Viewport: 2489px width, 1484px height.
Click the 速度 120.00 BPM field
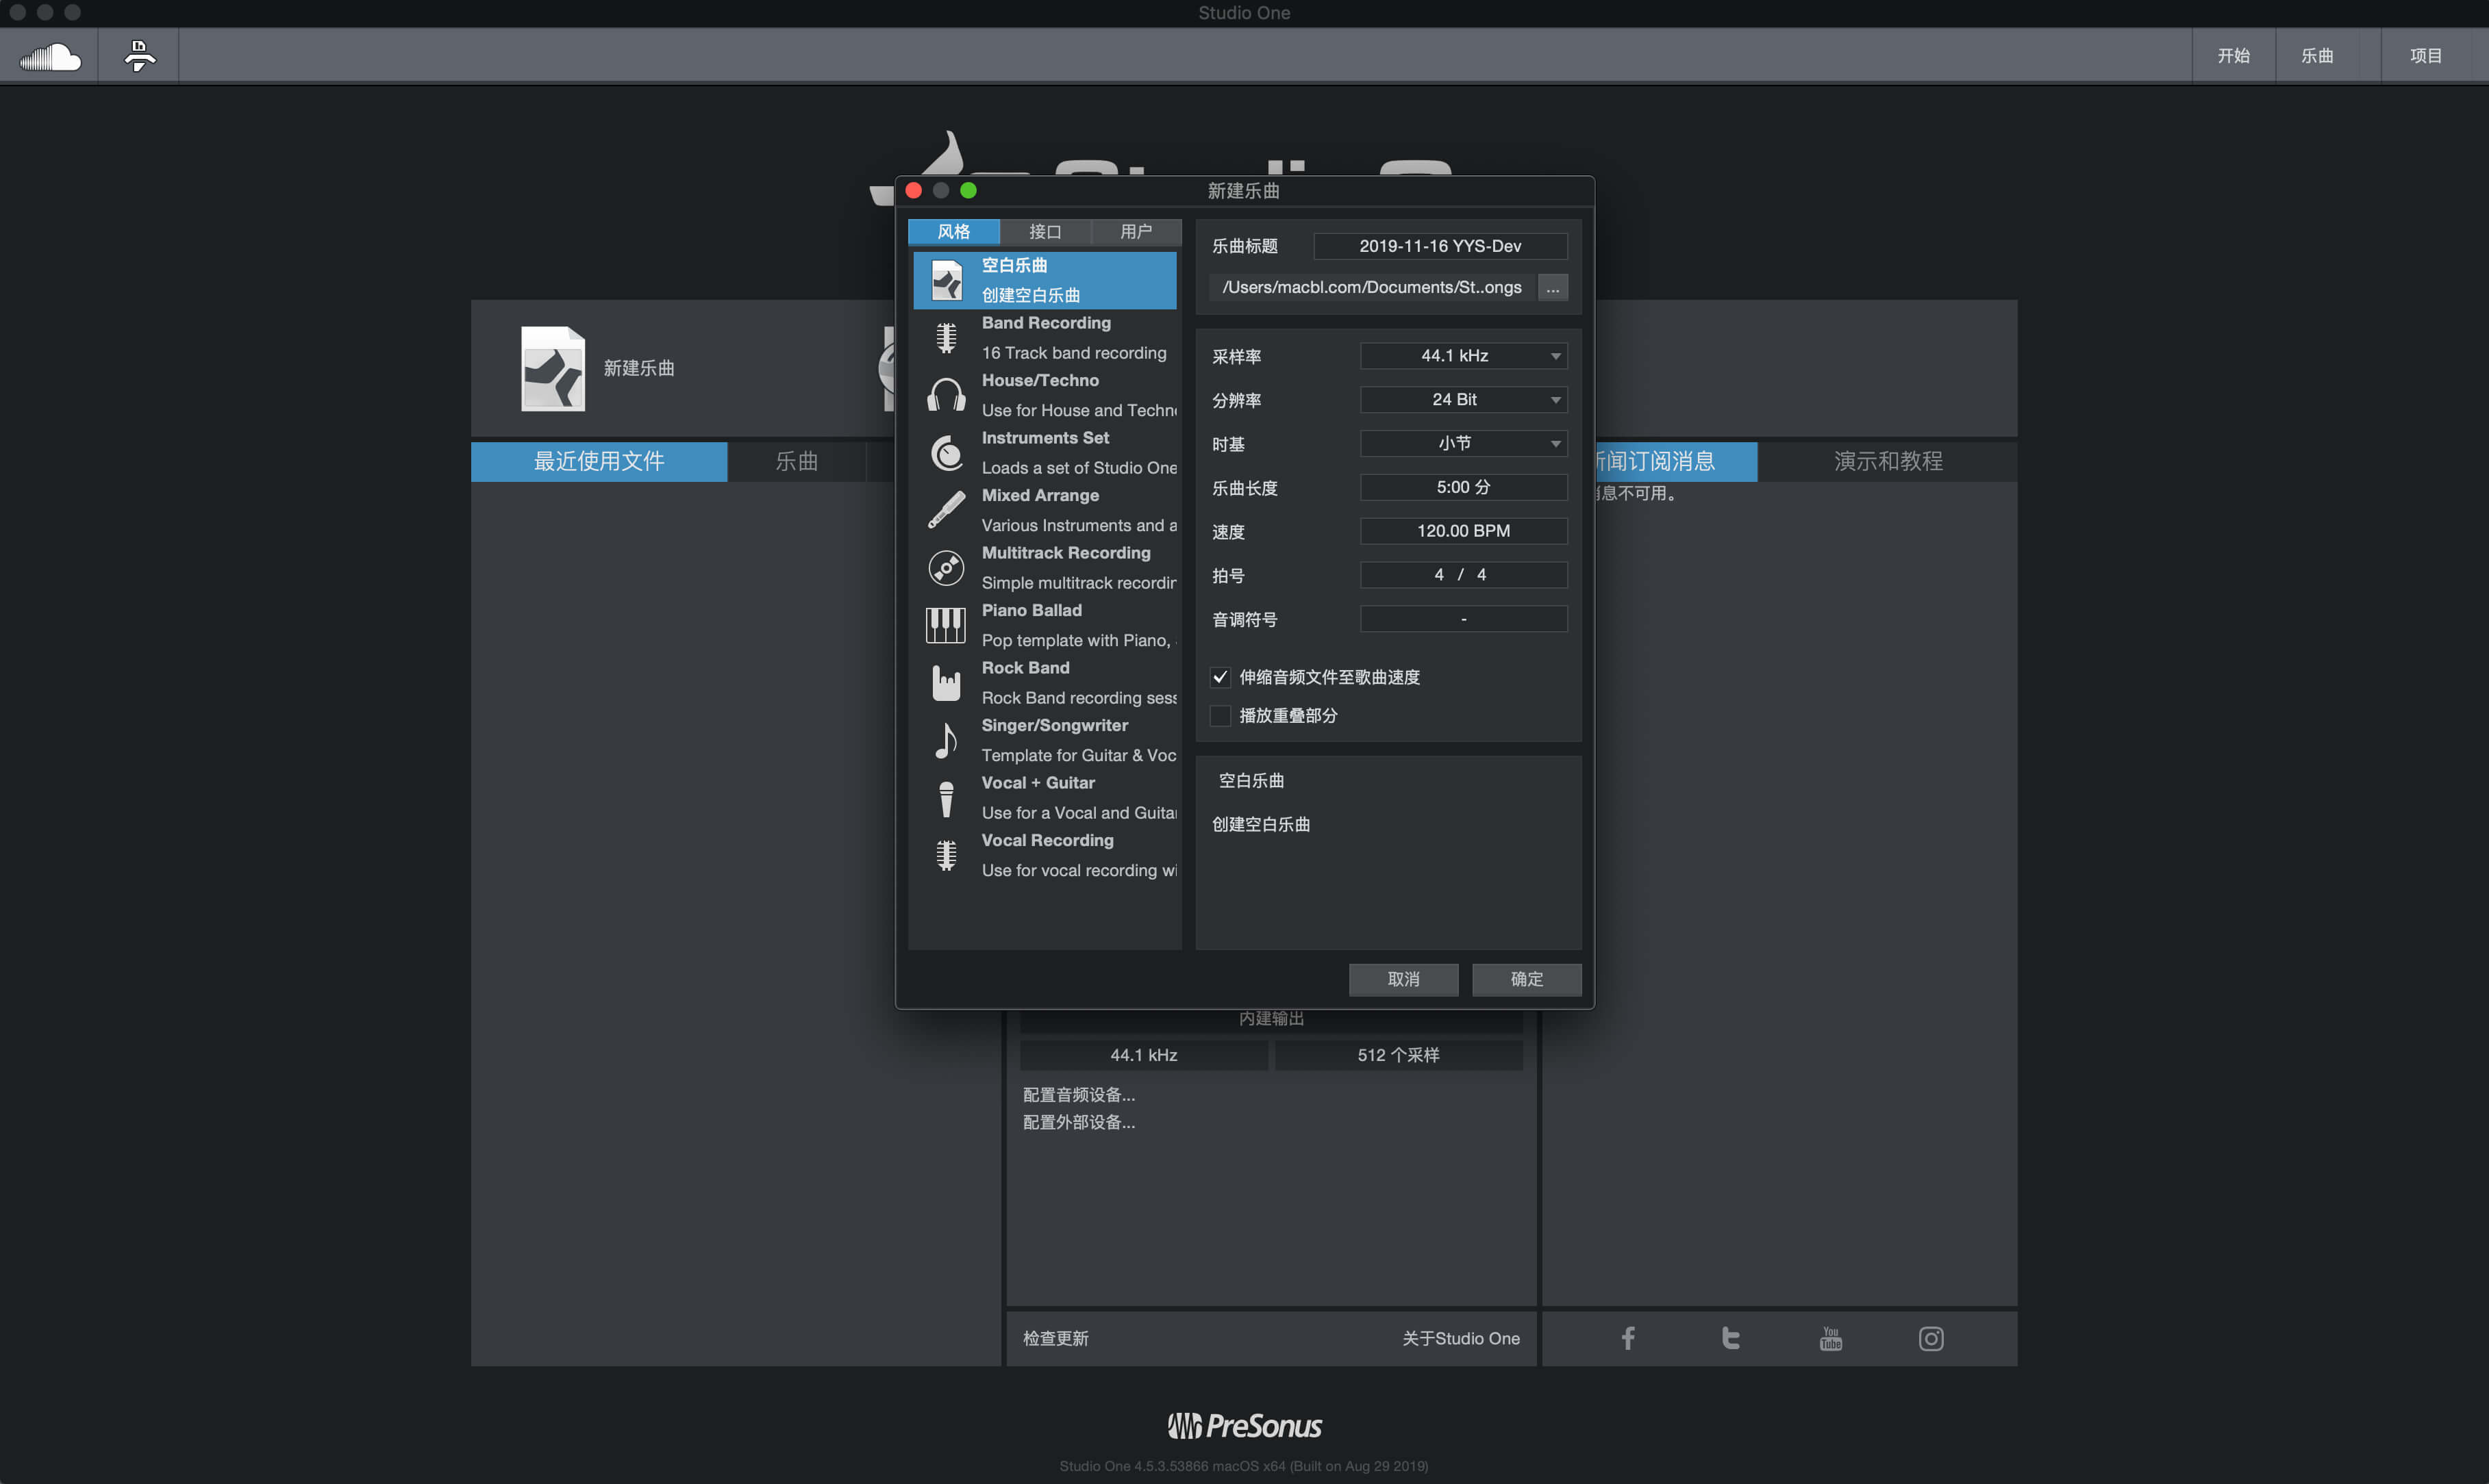coord(1462,531)
